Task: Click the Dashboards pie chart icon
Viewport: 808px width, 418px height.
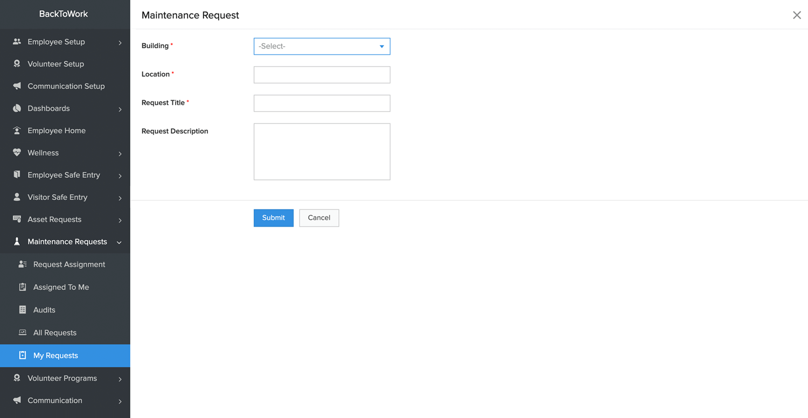Action: pyautogui.click(x=17, y=108)
